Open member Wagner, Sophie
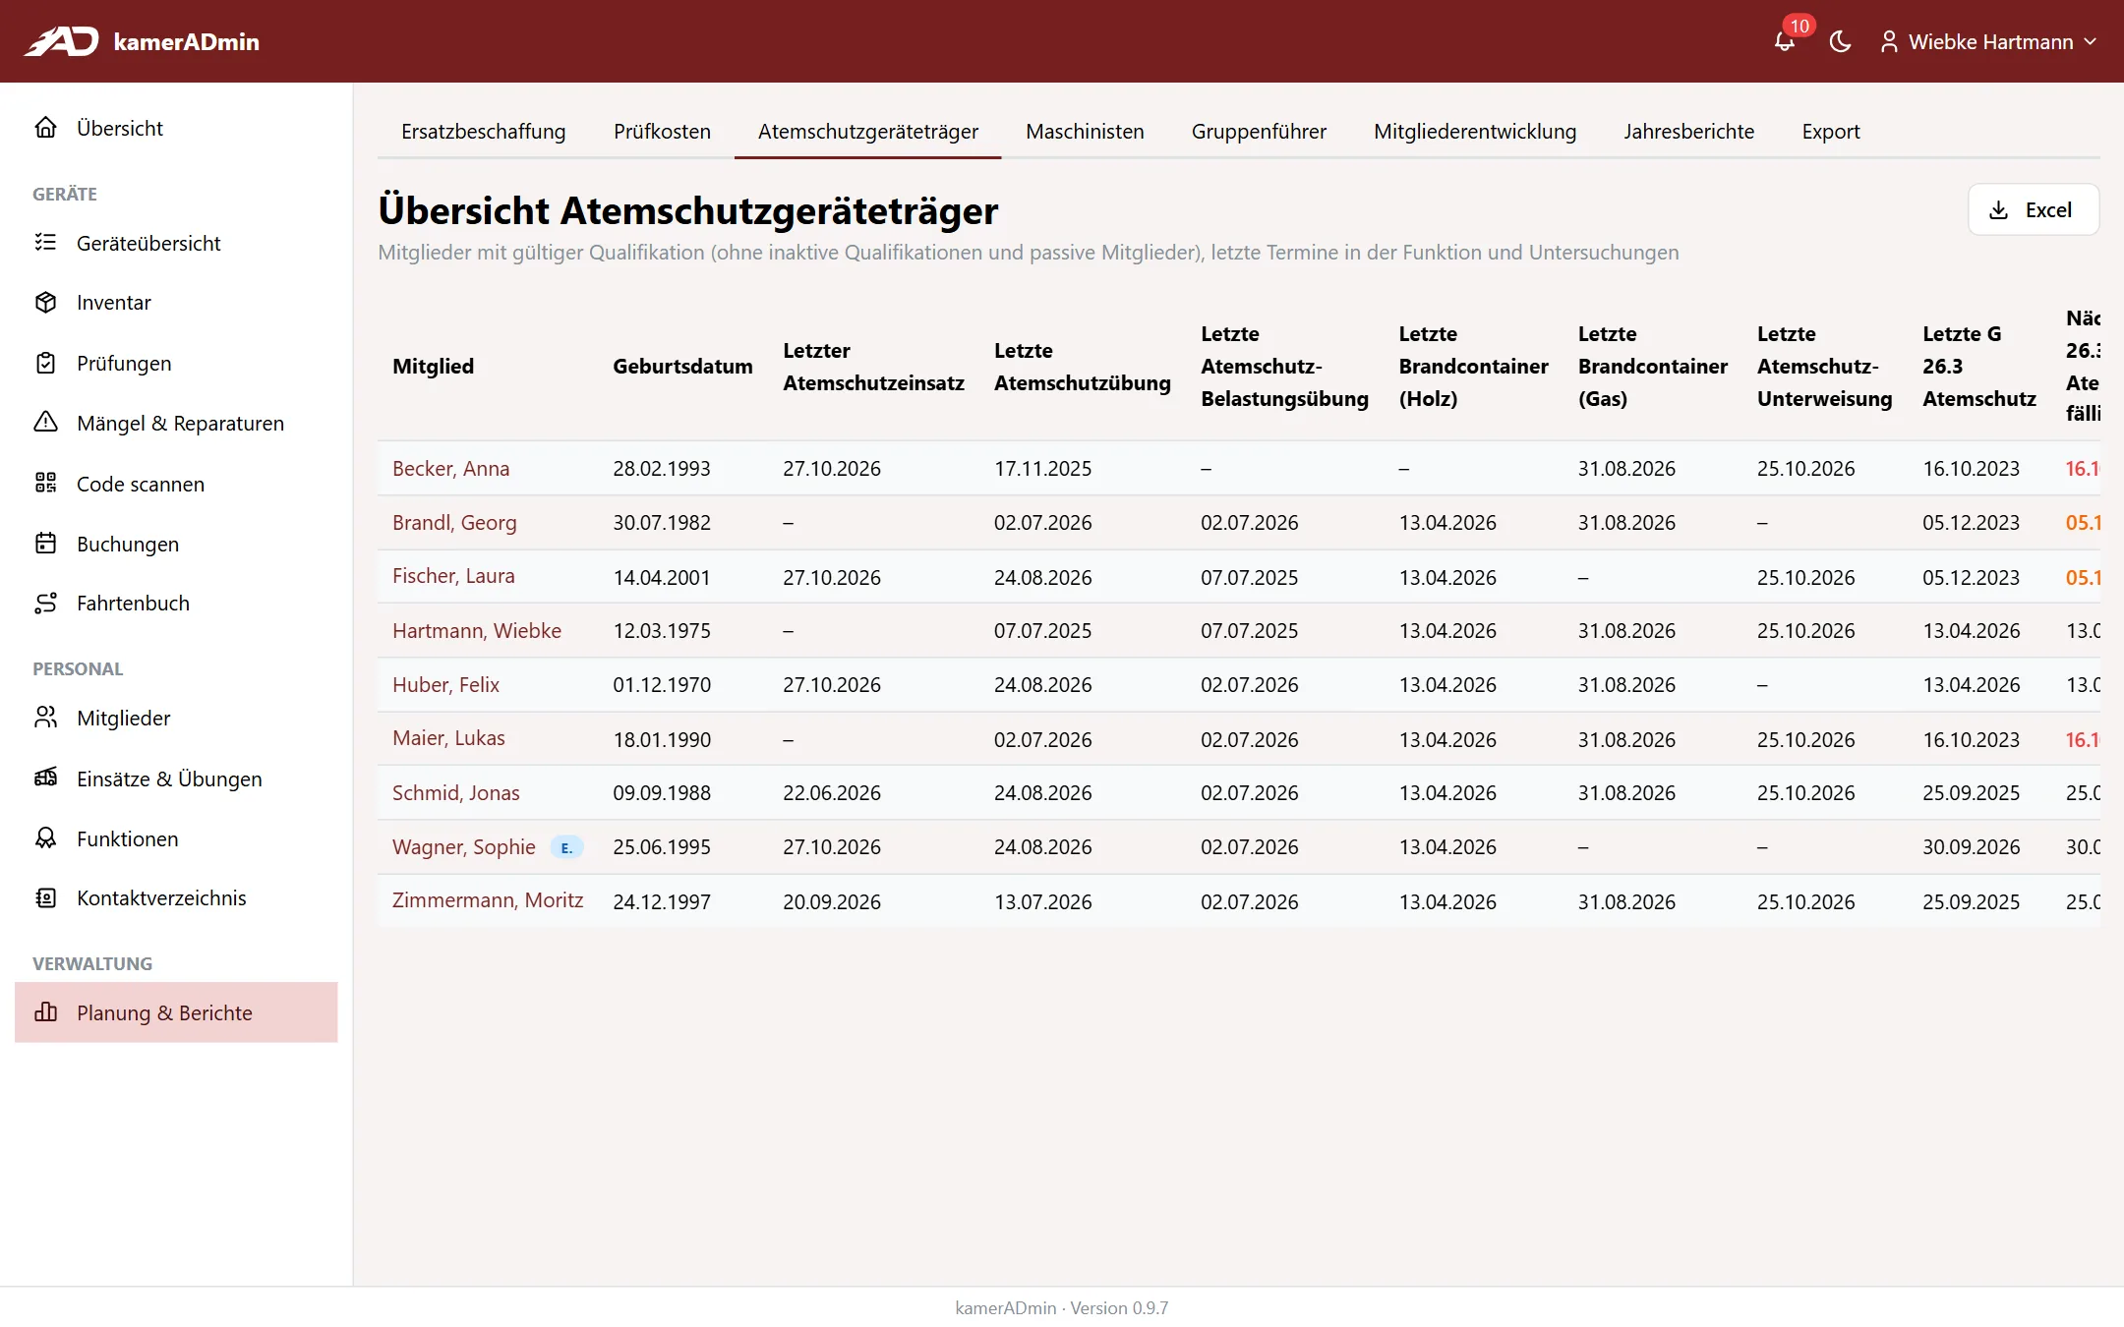 (x=464, y=847)
